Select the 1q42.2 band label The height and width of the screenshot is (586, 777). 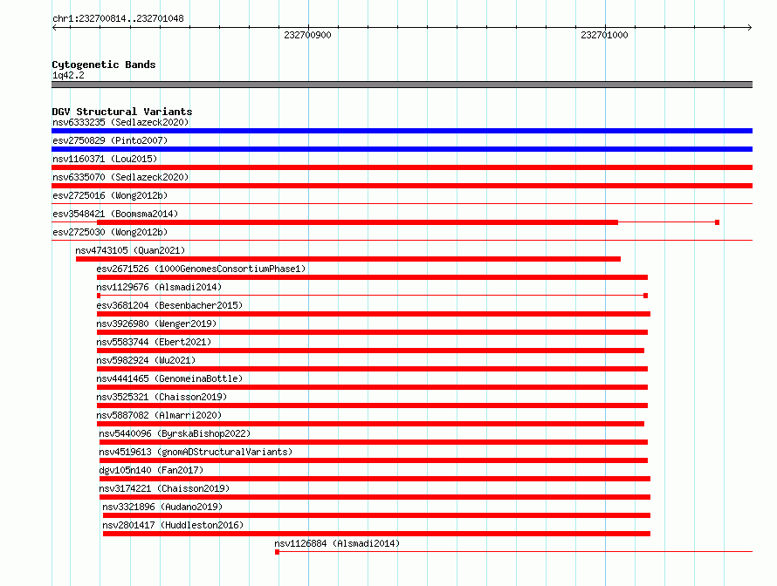[x=68, y=75]
